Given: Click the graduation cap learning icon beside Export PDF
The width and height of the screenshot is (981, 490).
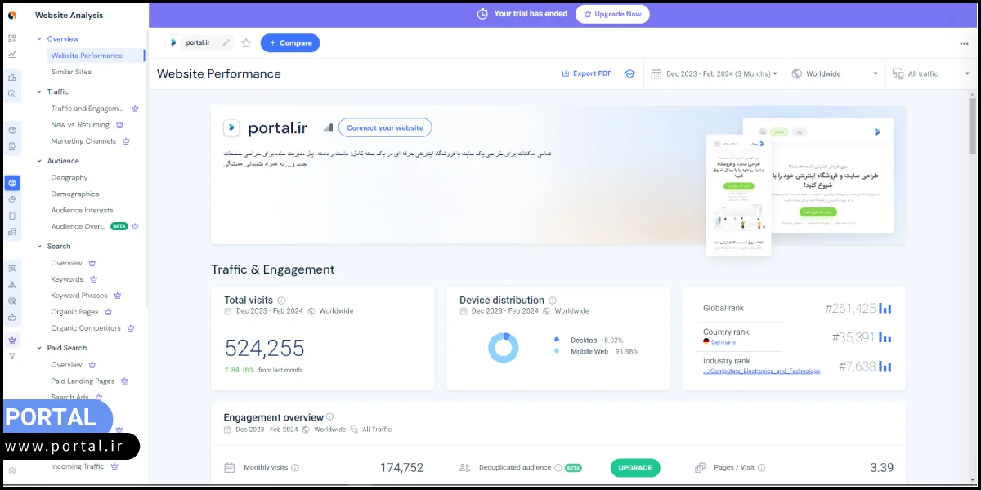Looking at the screenshot, I should click(x=629, y=73).
